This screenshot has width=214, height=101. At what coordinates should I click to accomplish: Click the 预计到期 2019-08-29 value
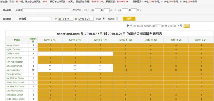122,2
